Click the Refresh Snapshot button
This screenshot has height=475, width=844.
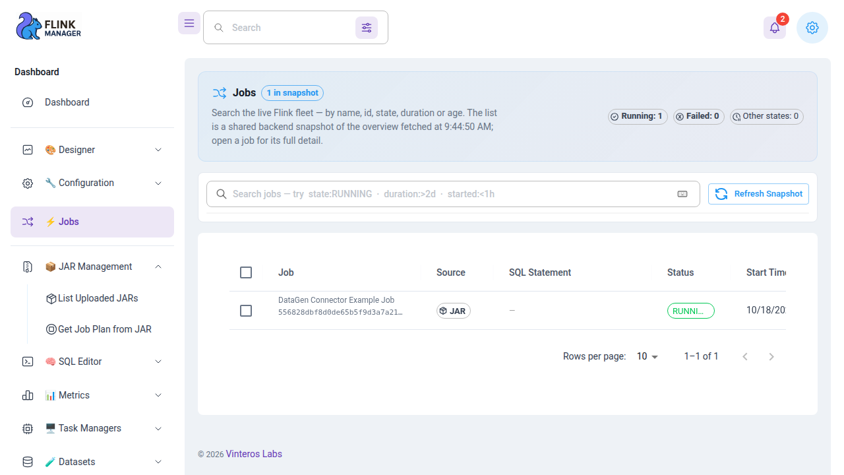point(758,194)
